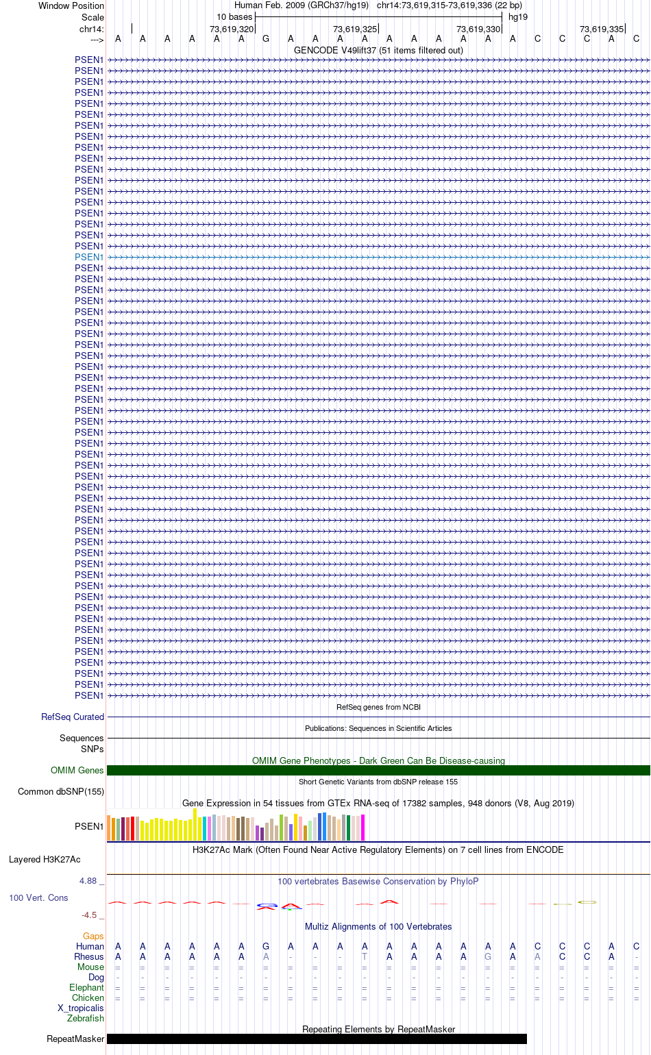Click the Human Feb. 2009 (GRCh37/hg19) text
The image size is (651, 1055).
coord(302,5)
